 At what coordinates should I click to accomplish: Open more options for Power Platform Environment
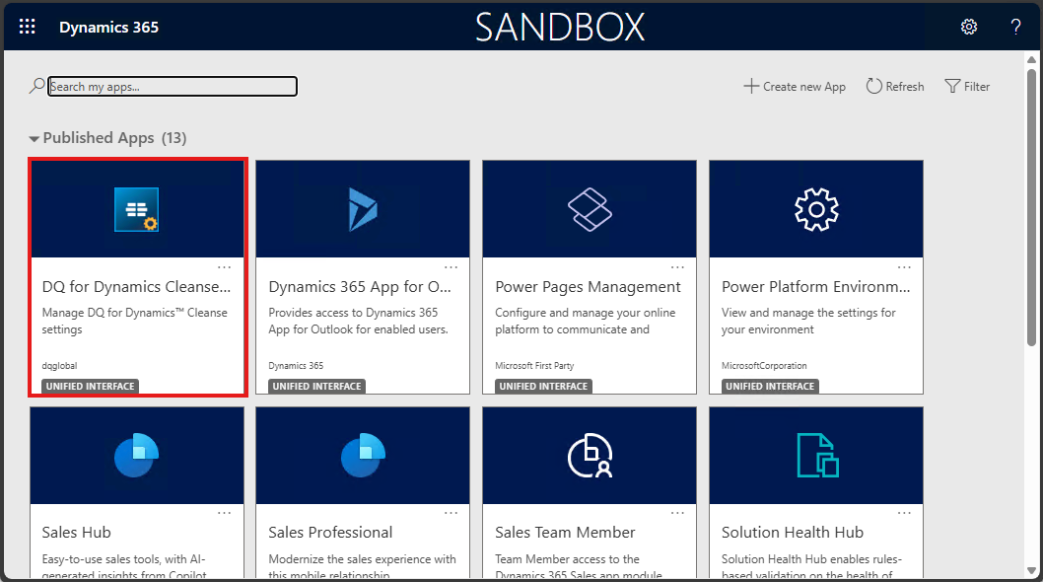click(904, 267)
